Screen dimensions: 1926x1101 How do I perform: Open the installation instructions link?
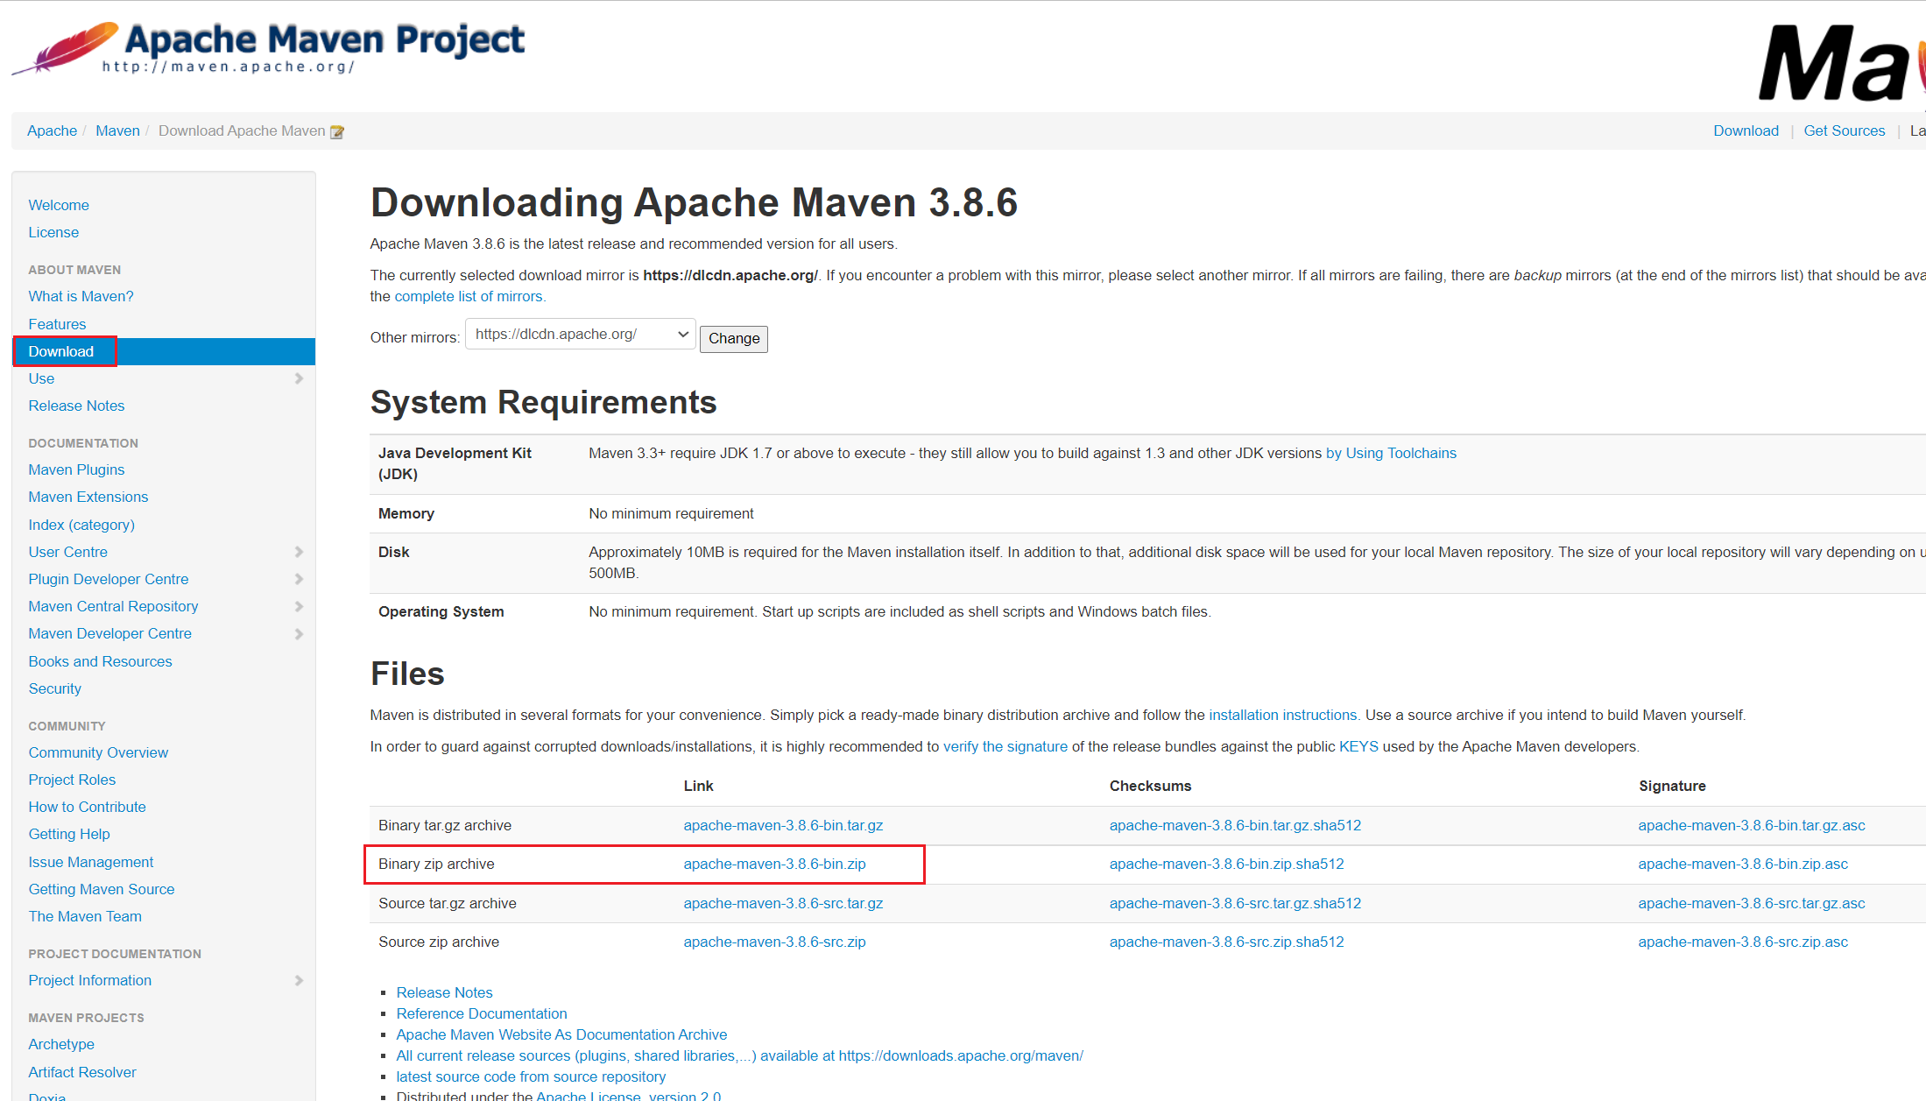(x=1282, y=715)
